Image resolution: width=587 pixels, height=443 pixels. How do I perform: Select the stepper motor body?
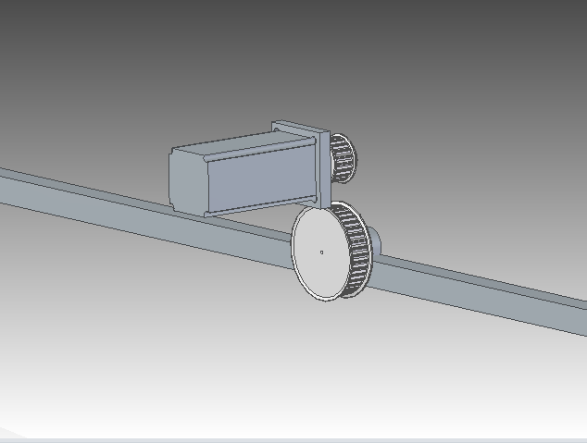(x=243, y=175)
